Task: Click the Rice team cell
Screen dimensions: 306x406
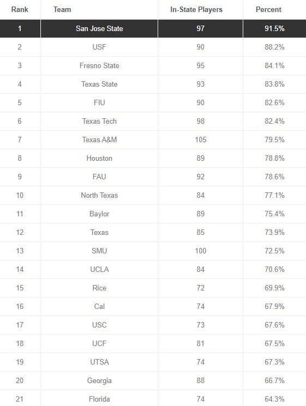Action: tap(99, 288)
